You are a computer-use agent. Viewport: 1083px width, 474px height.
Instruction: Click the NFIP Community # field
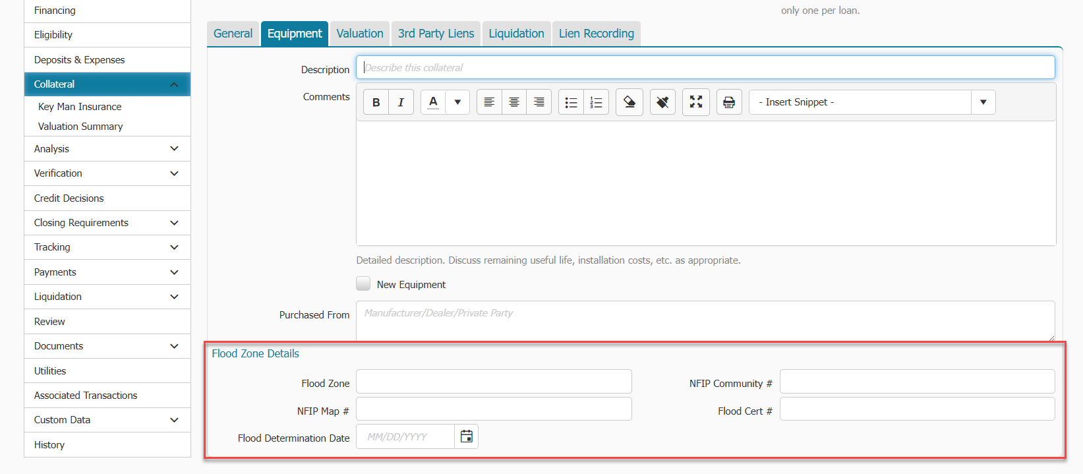tap(918, 382)
